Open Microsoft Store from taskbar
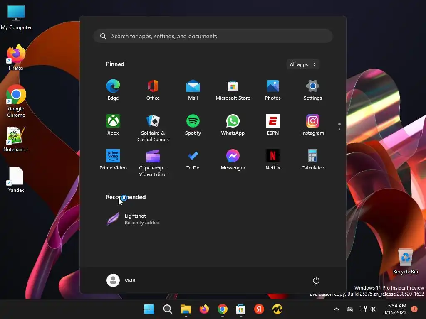This screenshot has height=319, width=426. click(241, 309)
